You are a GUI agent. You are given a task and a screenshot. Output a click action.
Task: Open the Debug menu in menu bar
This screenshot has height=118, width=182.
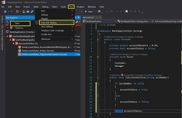click(45, 7)
